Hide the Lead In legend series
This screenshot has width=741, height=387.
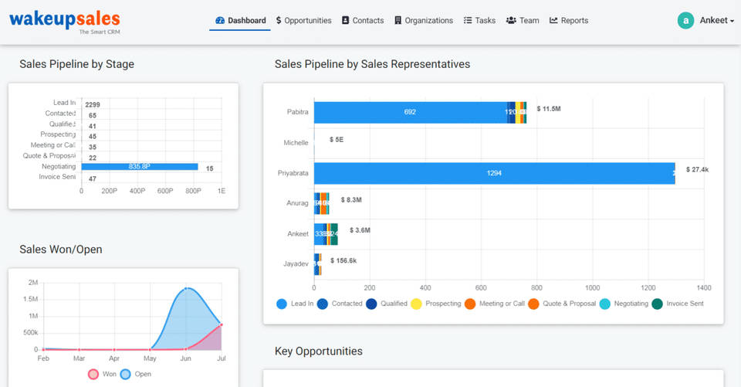coord(282,304)
